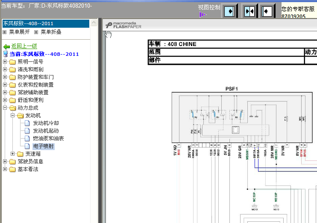This screenshot has height=223, width=317.
Task: Click the 电子喷射 document icon
Action: pyautogui.click(x=27, y=146)
